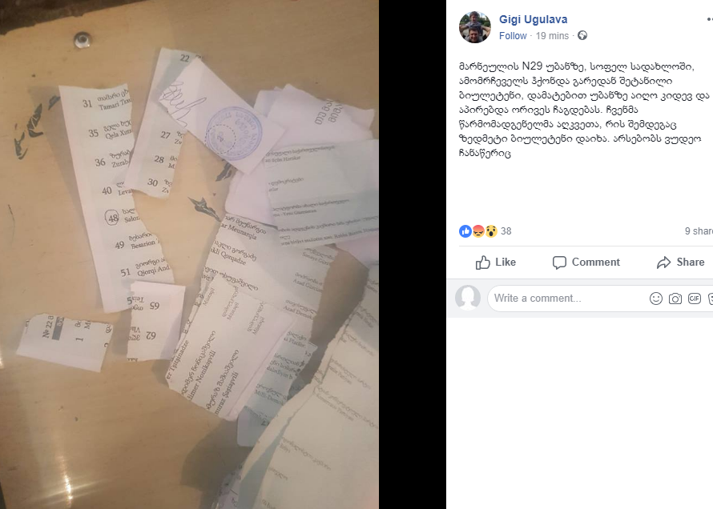The height and width of the screenshot is (509, 713).
Task: Open the emoji picker in comment box
Action: 655,299
